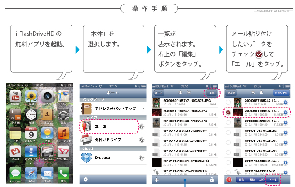Open the 外付けドライブ row
The image size is (295, 187).
coord(113,140)
